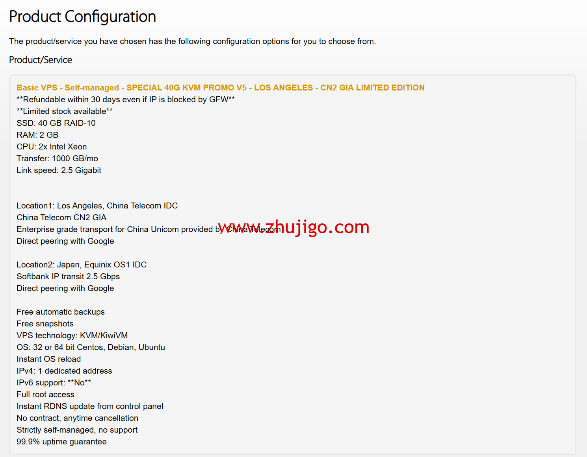Screen dimensions: 587x457
Task: Click the Free automatic backups line
Action: [61, 312]
